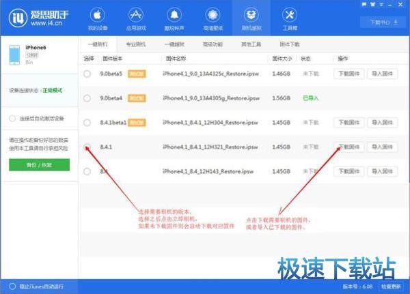410x294 pixels.
Task: Click the iPhone6 device name
Action: 36,48
